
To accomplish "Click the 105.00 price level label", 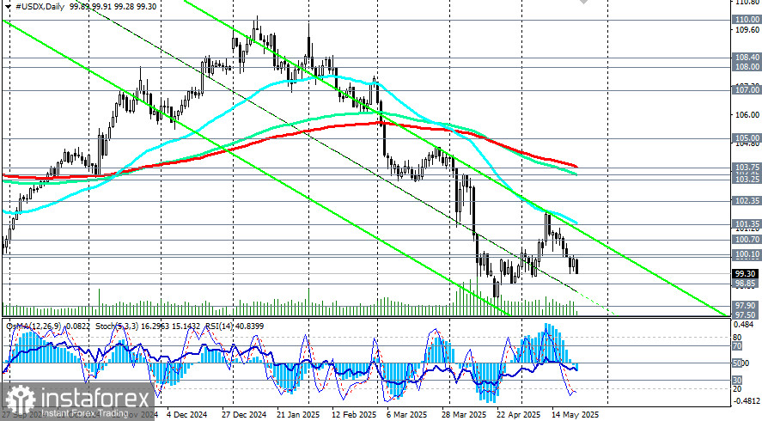I will [x=747, y=138].
